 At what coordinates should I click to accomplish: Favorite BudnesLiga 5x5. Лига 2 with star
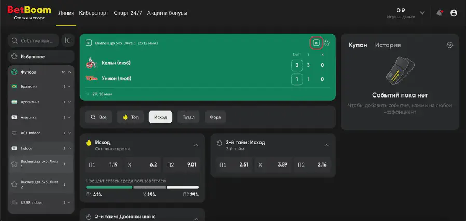[14, 184]
